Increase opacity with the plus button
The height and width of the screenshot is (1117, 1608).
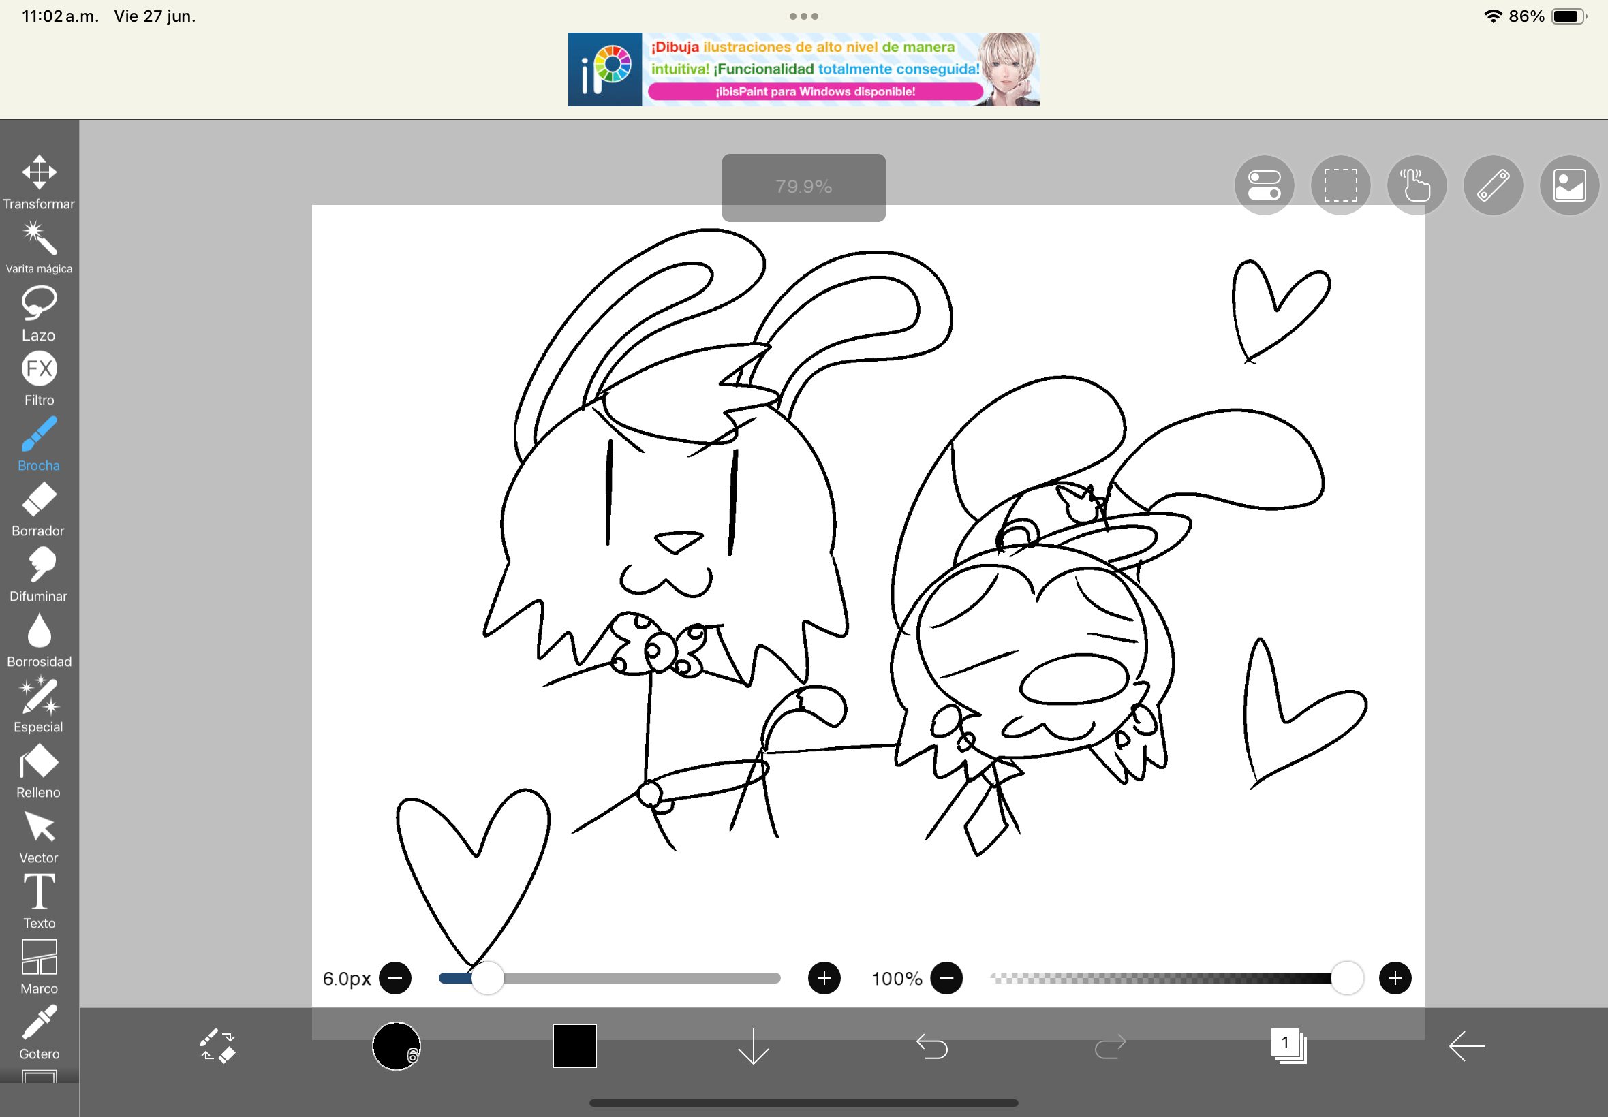[x=1395, y=978]
